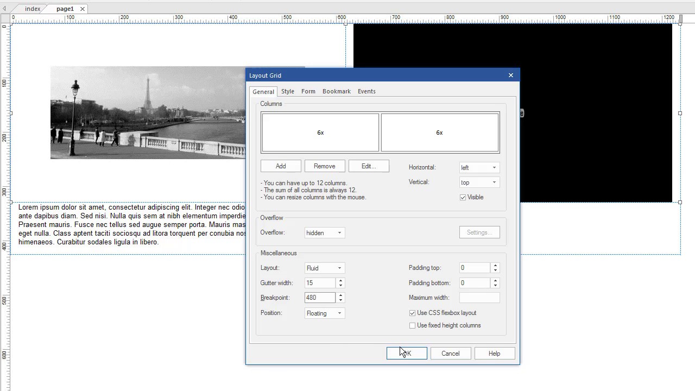Select the first 6x column box

click(x=320, y=133)
